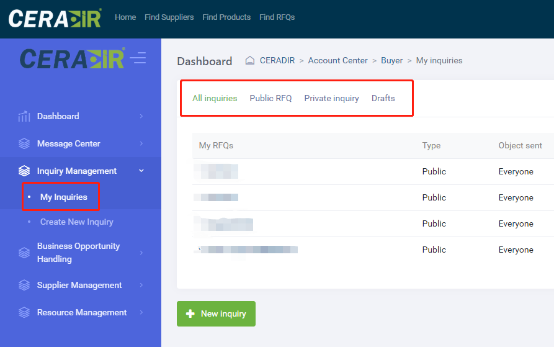The height and width of the screenshot is (347, 554).
Task: Click the Message Center layers icon
Action: (24, 143)
